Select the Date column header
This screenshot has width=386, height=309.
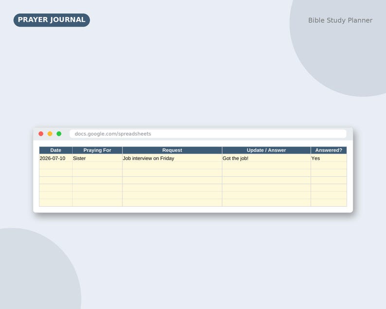coord(55,150)
